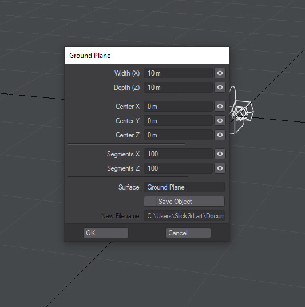Screen dimensions: 305x307
Task: Click the Depth (Z) value field
Action: [x=178, y=87]
